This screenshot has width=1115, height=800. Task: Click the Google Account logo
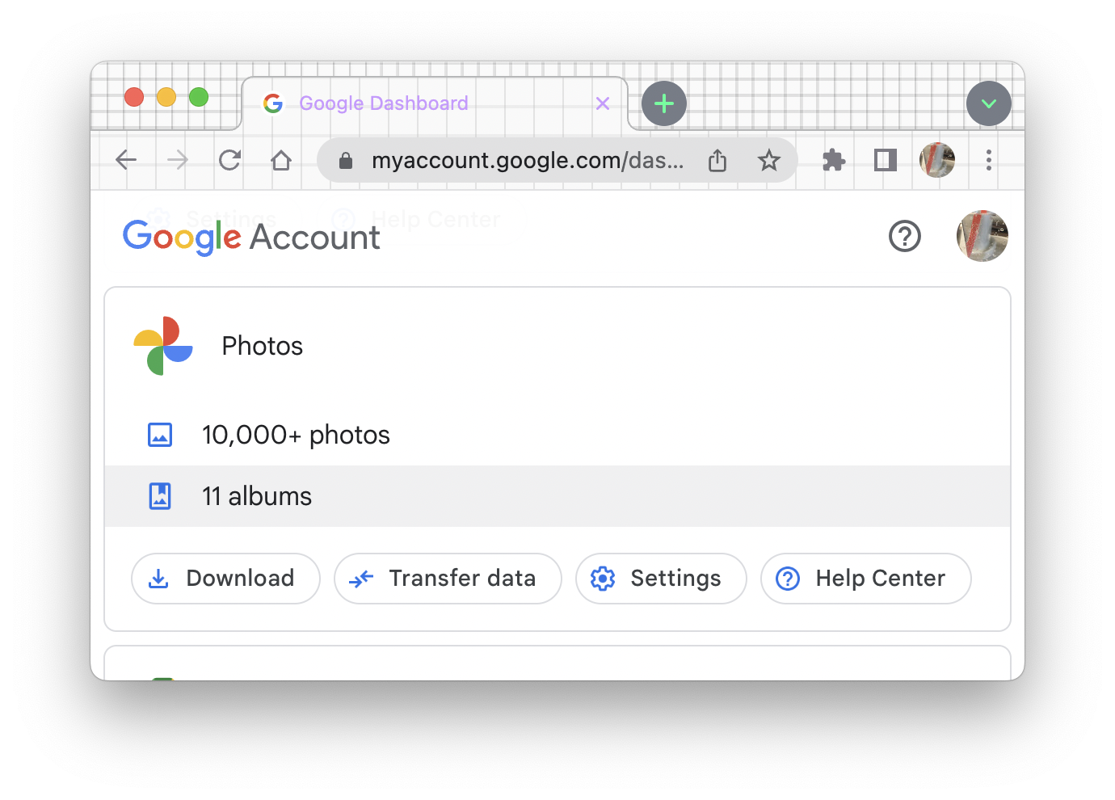click(250, 237)
